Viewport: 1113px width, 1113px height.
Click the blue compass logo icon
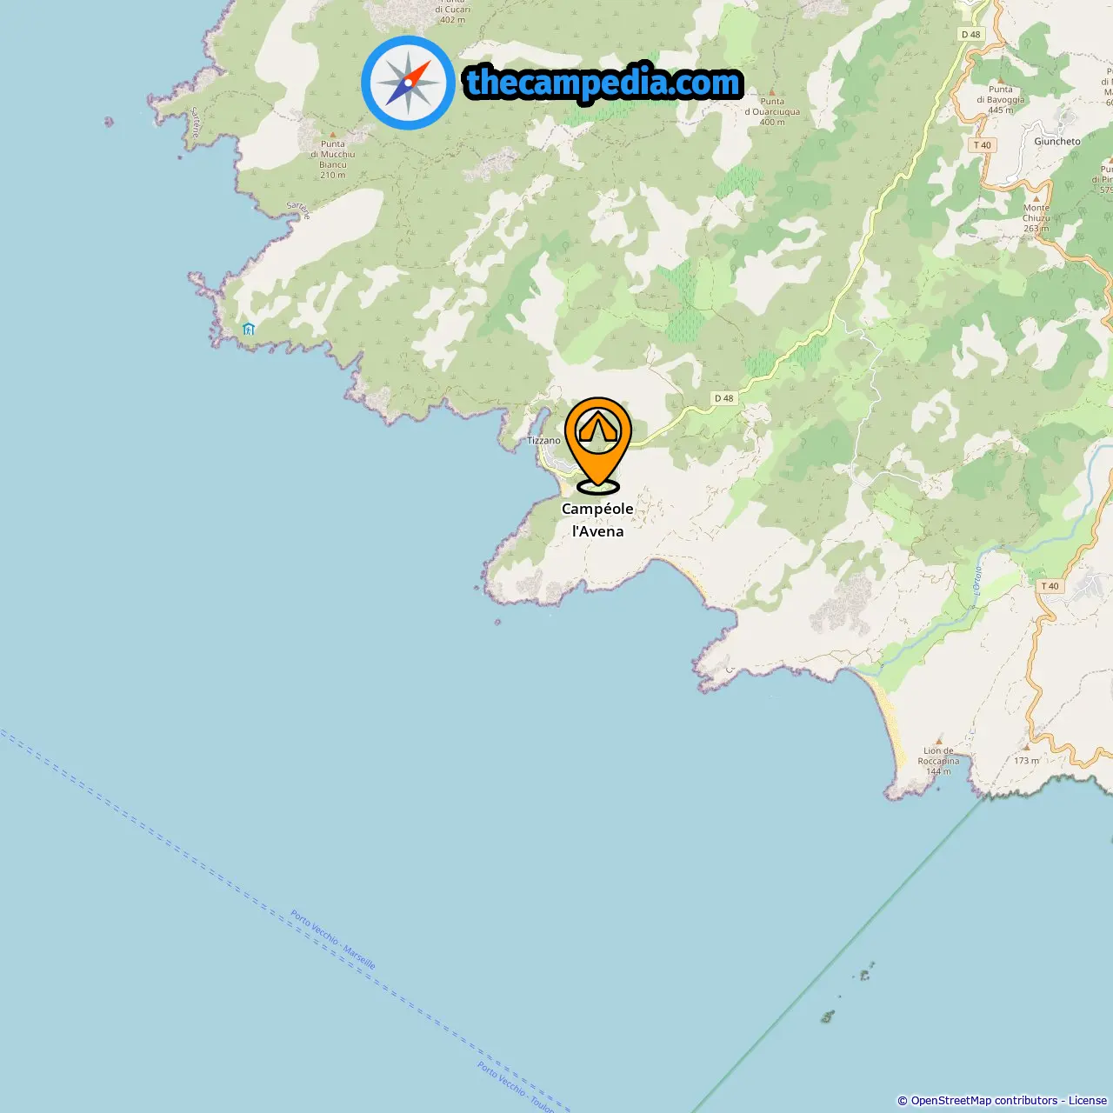(408, 83)
